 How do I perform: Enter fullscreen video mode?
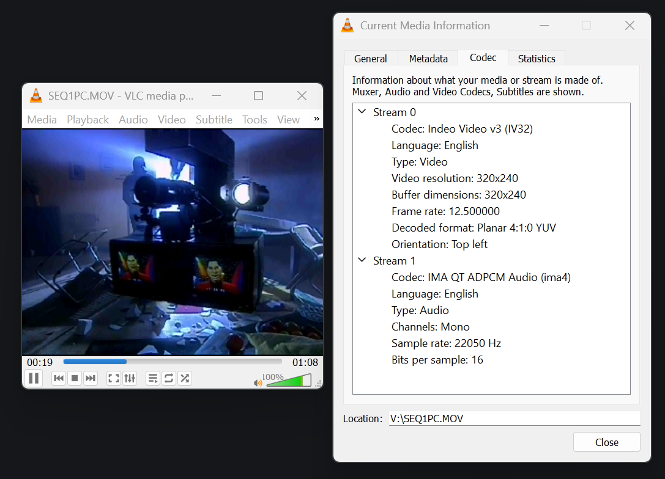114,379
